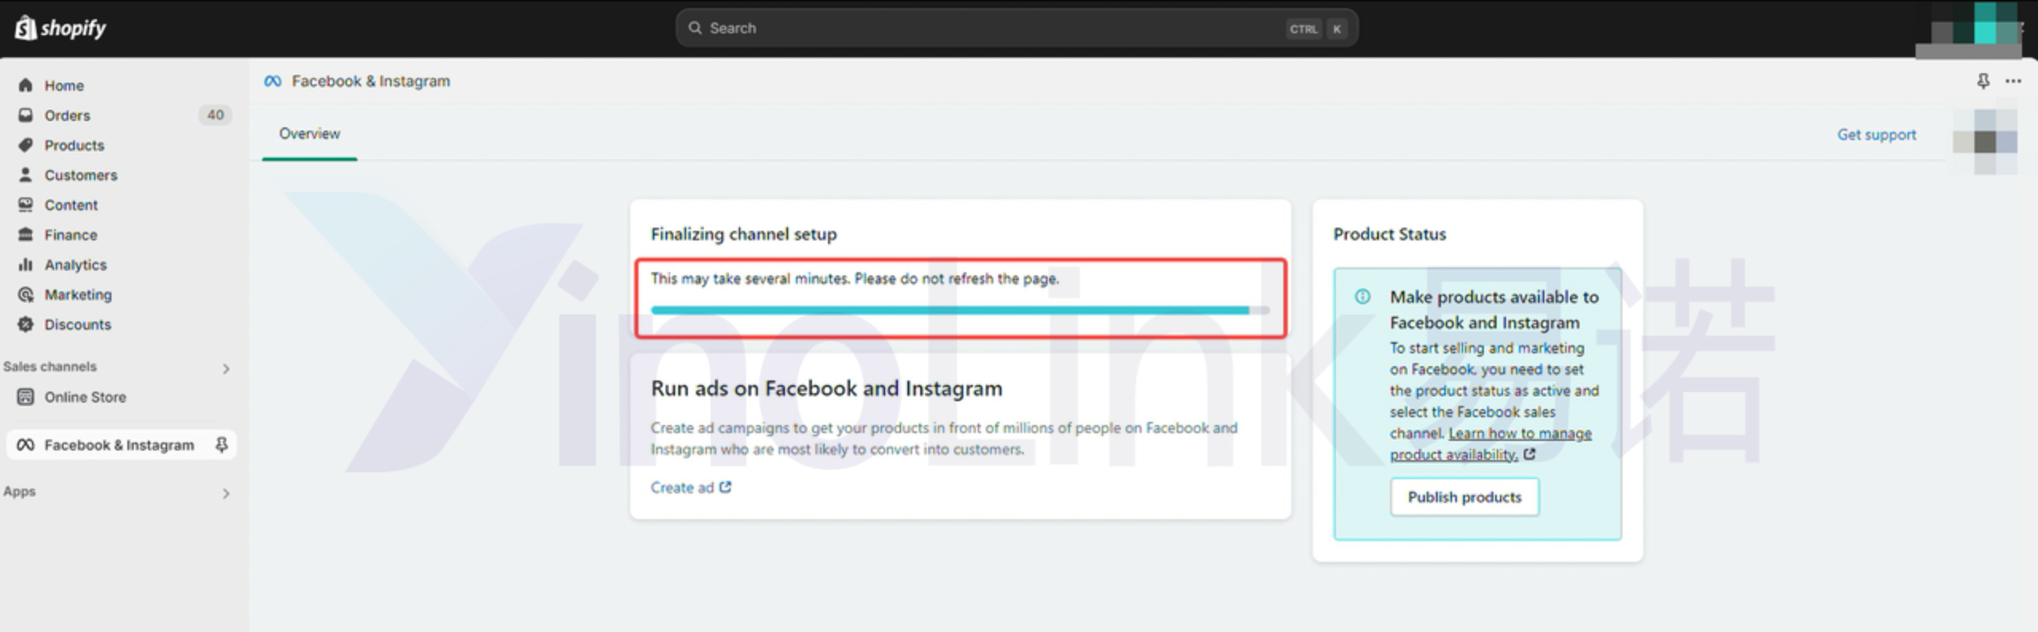Click the info icon in Product Status
Screen dimensions: 2038x632
(1363, 297)
